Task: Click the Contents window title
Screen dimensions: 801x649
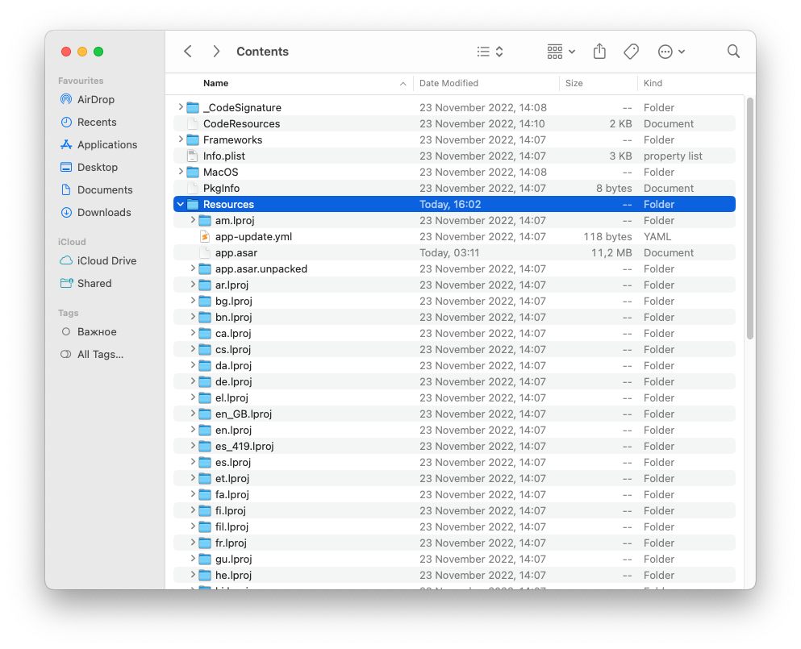Action: [263, 52]
